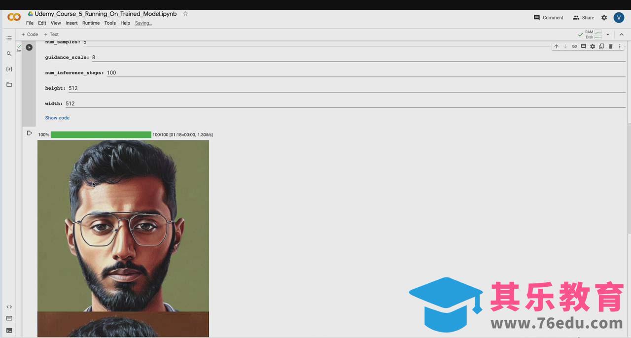Copy link to cell icon

click(574, 46)
